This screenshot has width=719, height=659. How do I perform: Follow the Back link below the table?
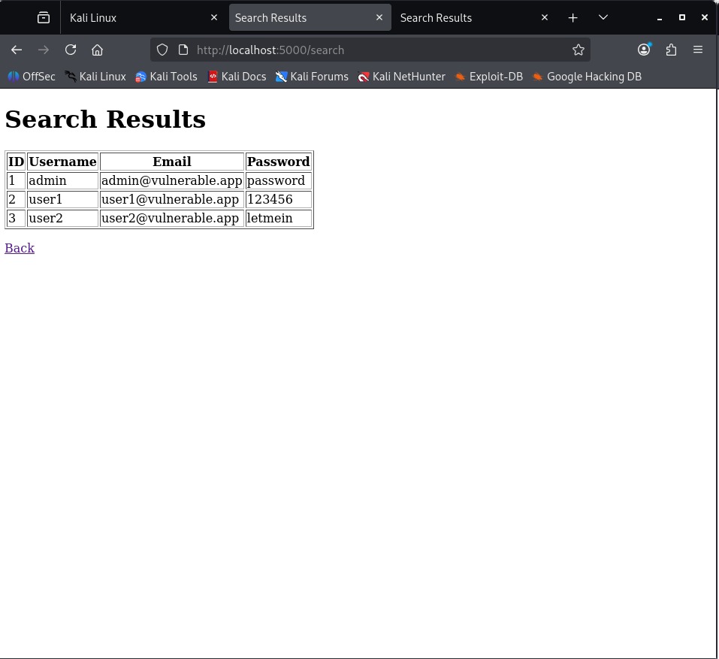coord(20,248)
